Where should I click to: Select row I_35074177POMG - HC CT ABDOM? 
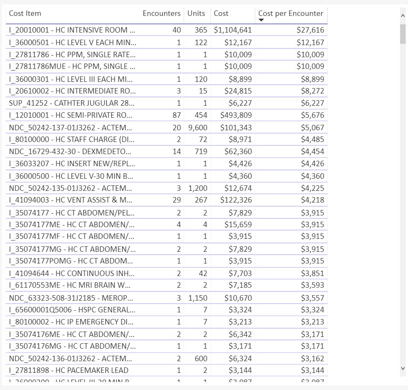click(167, 261)
